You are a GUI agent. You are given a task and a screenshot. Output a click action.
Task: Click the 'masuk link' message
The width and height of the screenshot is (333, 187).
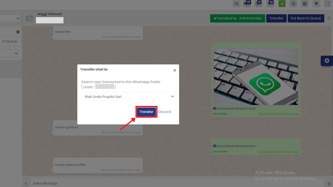point(98,33)
